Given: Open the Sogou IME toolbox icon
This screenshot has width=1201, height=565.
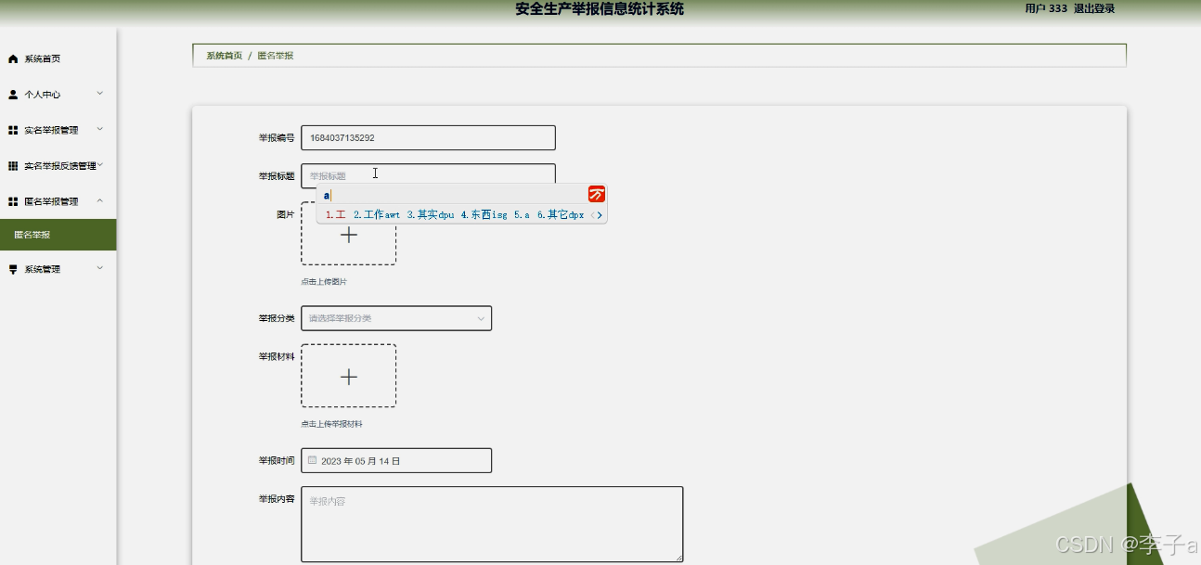Looking at the screenshot, I should point(597,195).
